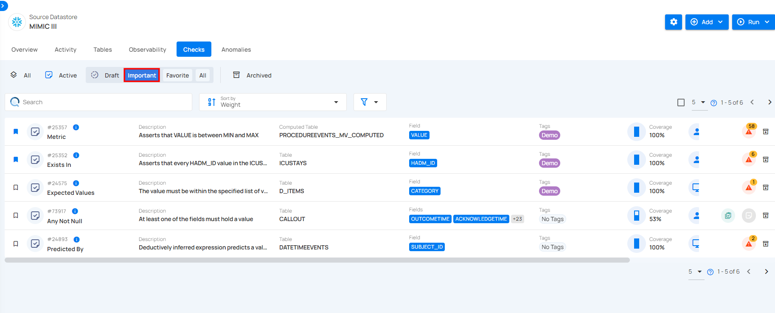Open the filter funnel dropdown

pos(370,102)
